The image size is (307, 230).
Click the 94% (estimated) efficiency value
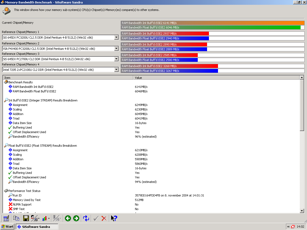146,182
